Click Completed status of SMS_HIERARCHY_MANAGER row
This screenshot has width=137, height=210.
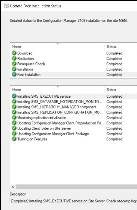(x=114, y=107)
